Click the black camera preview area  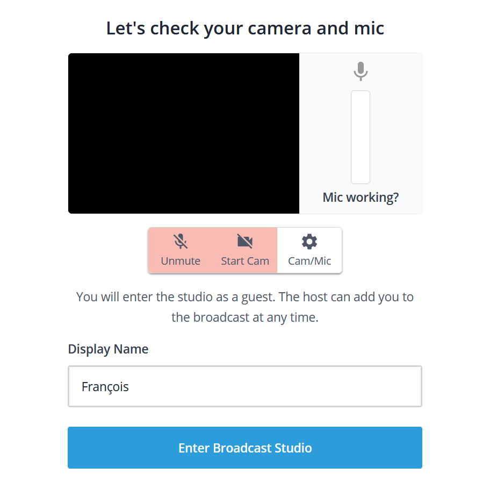pyautogui.click(x=184, y=133)
